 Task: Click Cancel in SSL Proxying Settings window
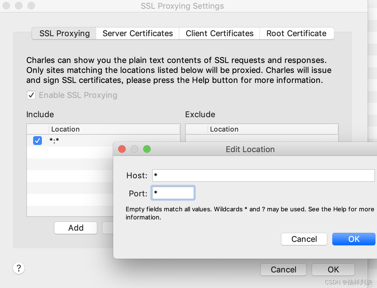(x=284, y=270)
